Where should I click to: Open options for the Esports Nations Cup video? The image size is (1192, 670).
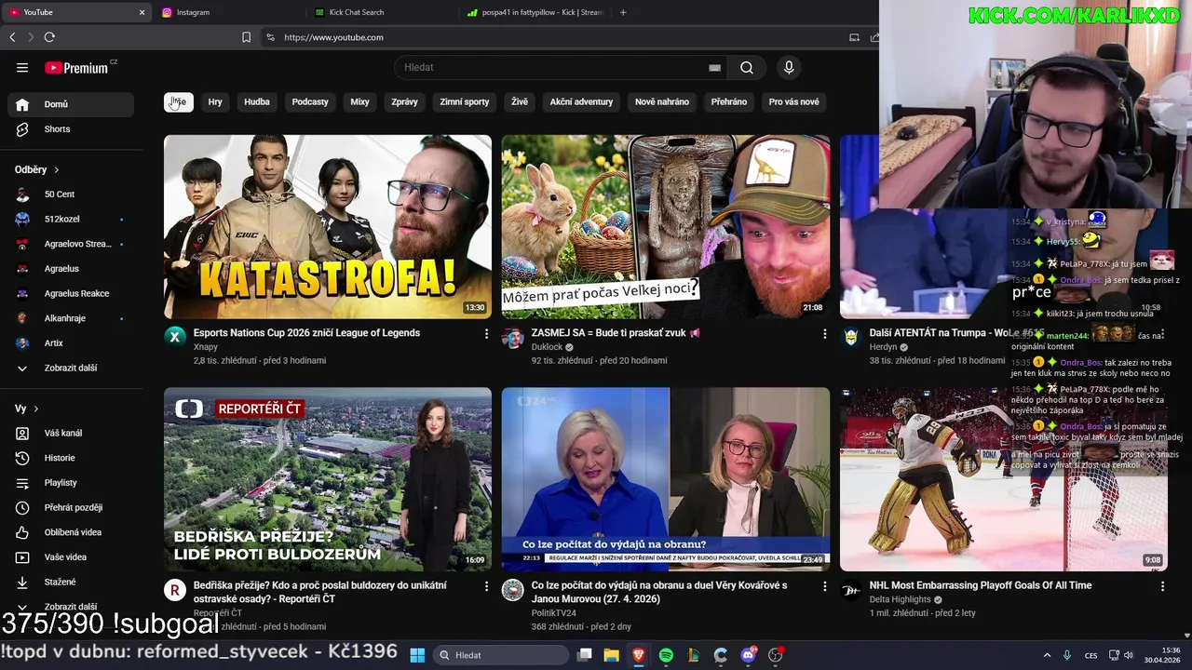point(486,333)
